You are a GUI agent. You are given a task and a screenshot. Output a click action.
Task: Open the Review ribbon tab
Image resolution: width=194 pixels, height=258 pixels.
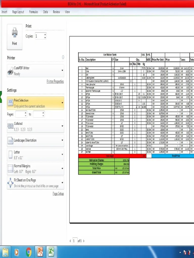click(x=56, y=12)
